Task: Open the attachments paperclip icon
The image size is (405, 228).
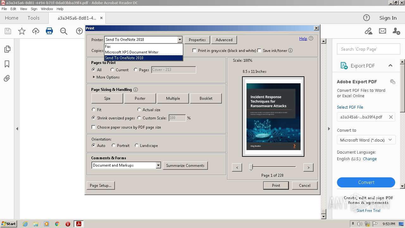Action: (x=7, y=78)
